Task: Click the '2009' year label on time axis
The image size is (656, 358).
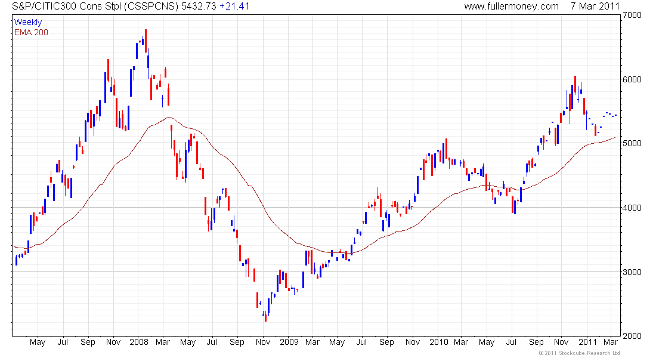Action: click(x=289, y=342)
